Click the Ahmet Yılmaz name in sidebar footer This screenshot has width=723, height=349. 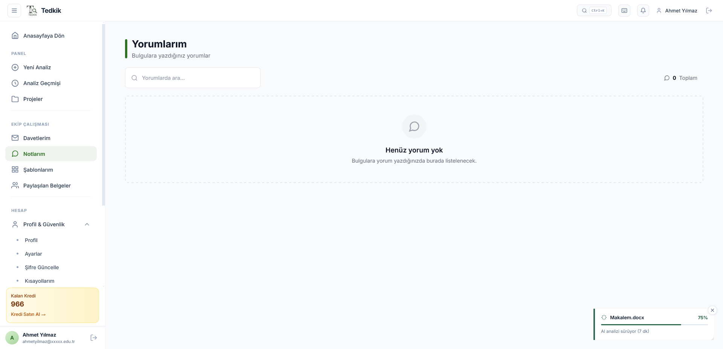[39, 335]
